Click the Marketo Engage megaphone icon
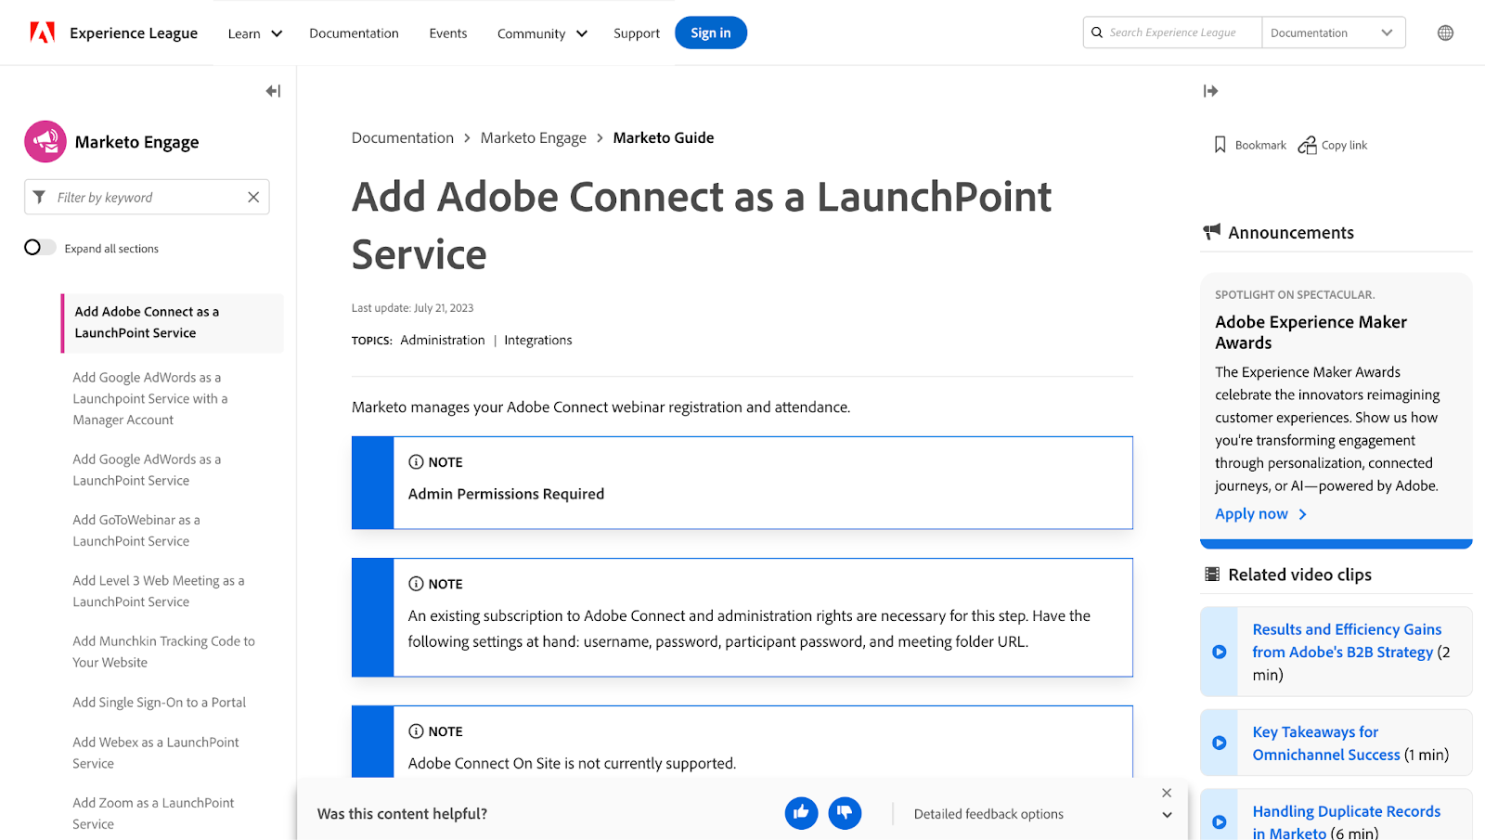This screenshot has height=840, width=1485. (45, 142)
